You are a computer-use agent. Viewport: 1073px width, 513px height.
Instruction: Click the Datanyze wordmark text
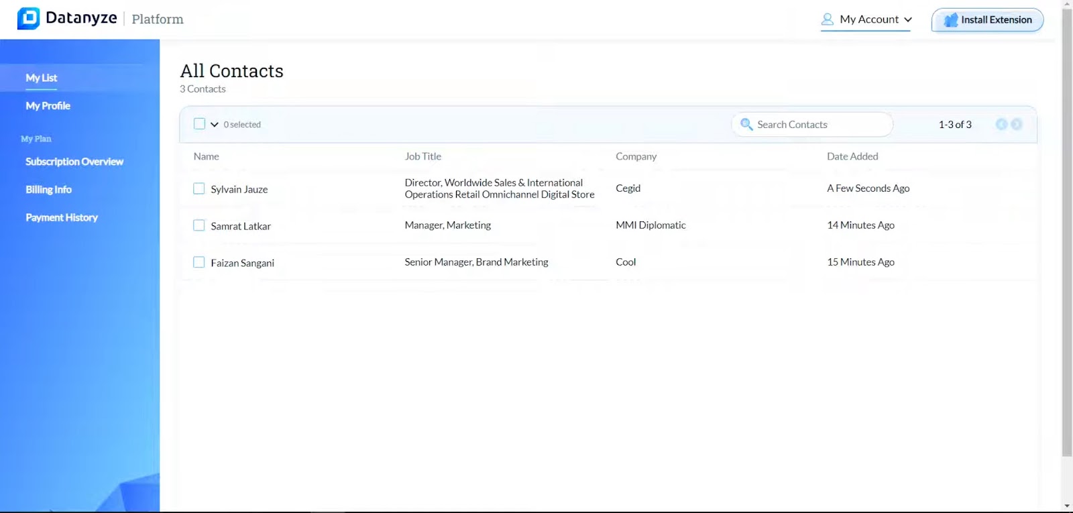(81, 18)
